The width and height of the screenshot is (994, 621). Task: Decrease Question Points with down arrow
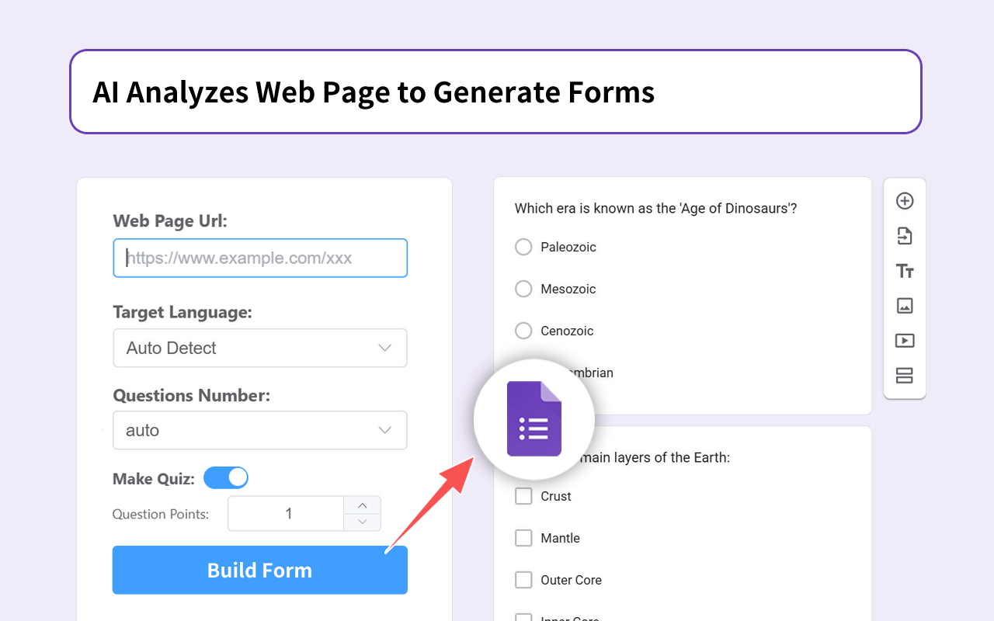point(362,522)
